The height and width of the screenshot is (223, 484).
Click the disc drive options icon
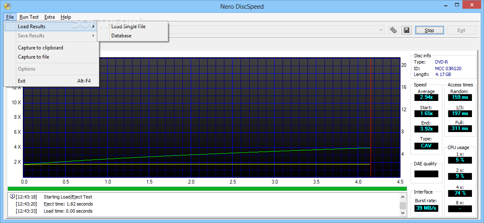tap(393, 30)
